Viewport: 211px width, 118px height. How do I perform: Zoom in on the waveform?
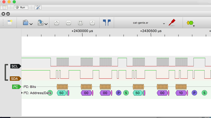[x=56, y=23]
